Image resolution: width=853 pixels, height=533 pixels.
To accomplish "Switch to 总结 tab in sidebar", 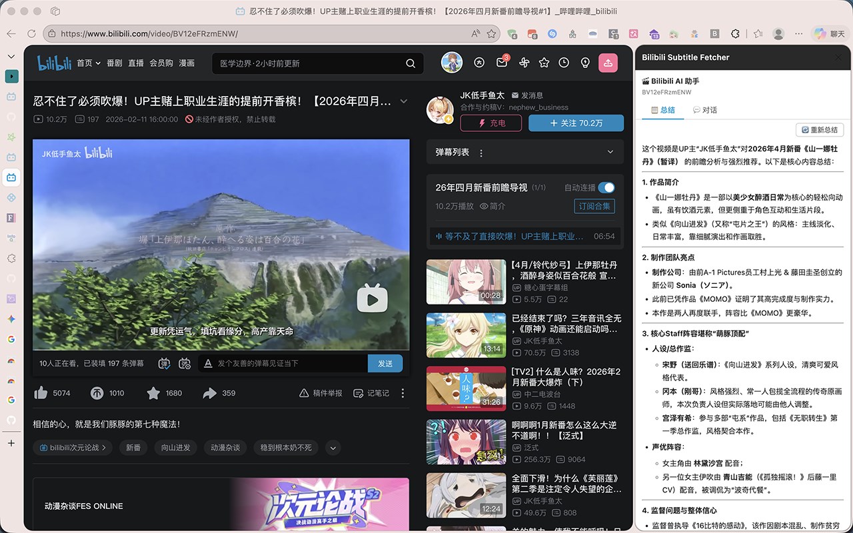I will (x=663, y=110).
